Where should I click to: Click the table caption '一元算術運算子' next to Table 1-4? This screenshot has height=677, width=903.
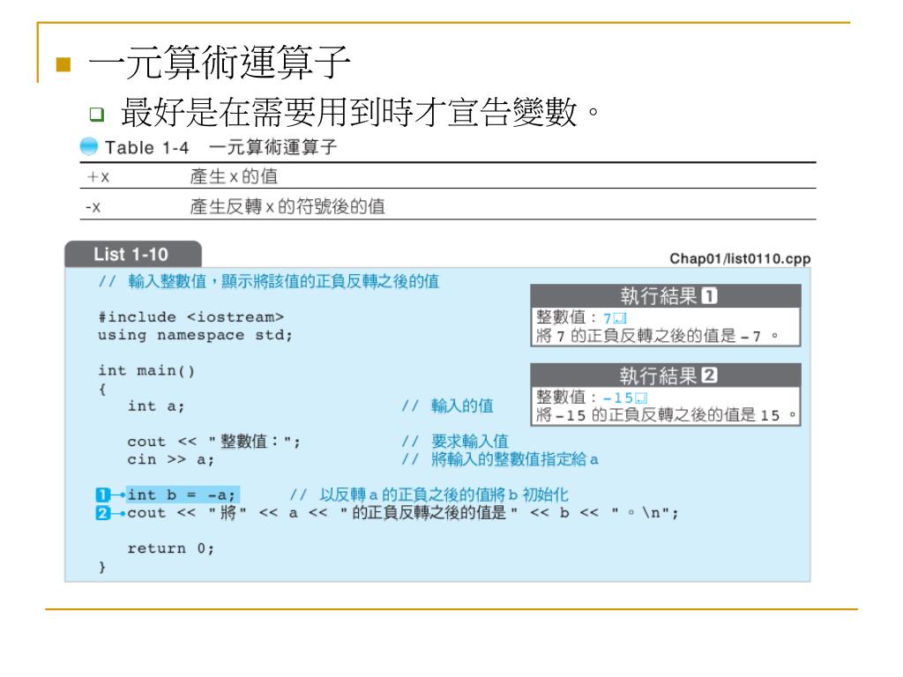click(272, 147)
